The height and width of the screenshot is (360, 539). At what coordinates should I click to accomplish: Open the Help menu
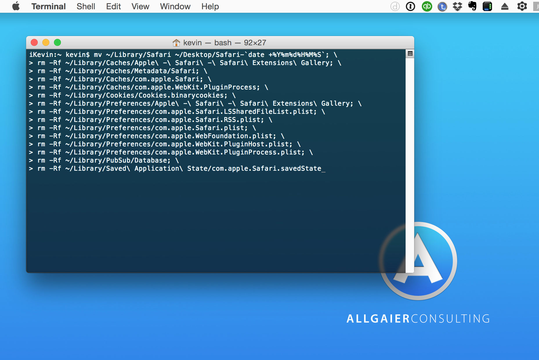(x=210, y=6)
